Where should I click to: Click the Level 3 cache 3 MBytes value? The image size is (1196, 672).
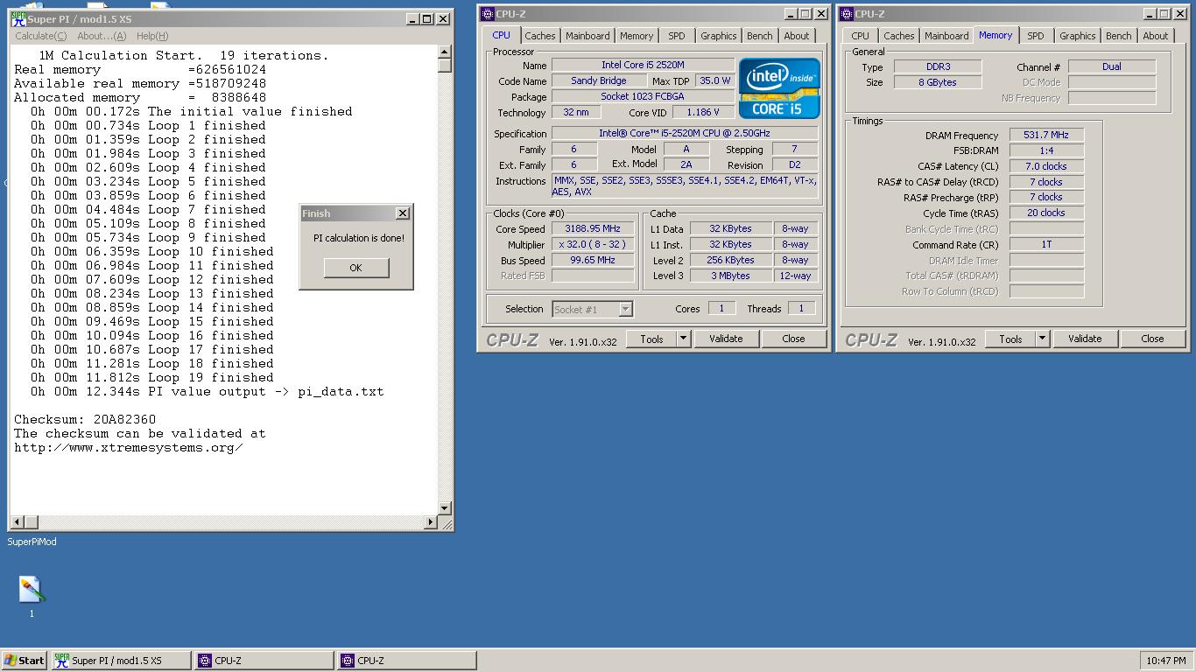pos(730,276)
